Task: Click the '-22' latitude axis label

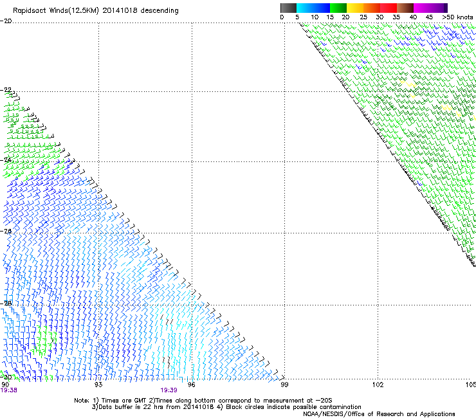Action: tap(6, 90)
